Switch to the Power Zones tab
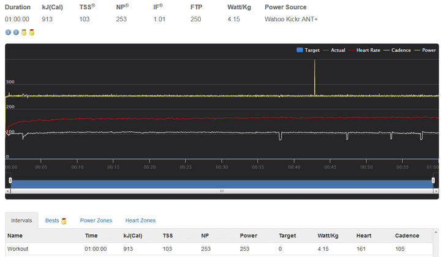The image size is (444, 257). [96, 220]
